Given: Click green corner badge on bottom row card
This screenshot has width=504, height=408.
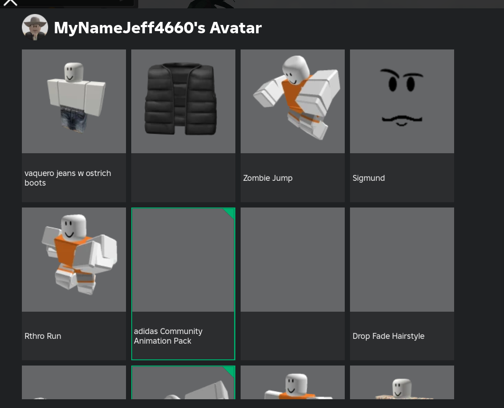Looking at the screenshot, I should (x=230, y=370).
